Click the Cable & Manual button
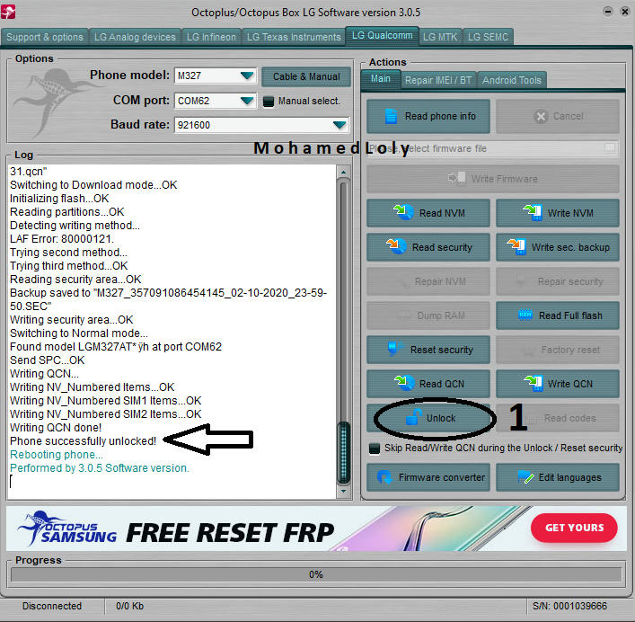 (305, 76)
